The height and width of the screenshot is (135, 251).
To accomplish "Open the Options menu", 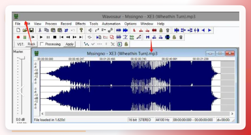I will [x=130, y=24].
